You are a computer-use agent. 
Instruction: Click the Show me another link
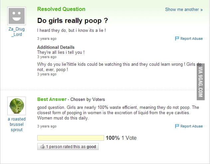pos(184,9)
